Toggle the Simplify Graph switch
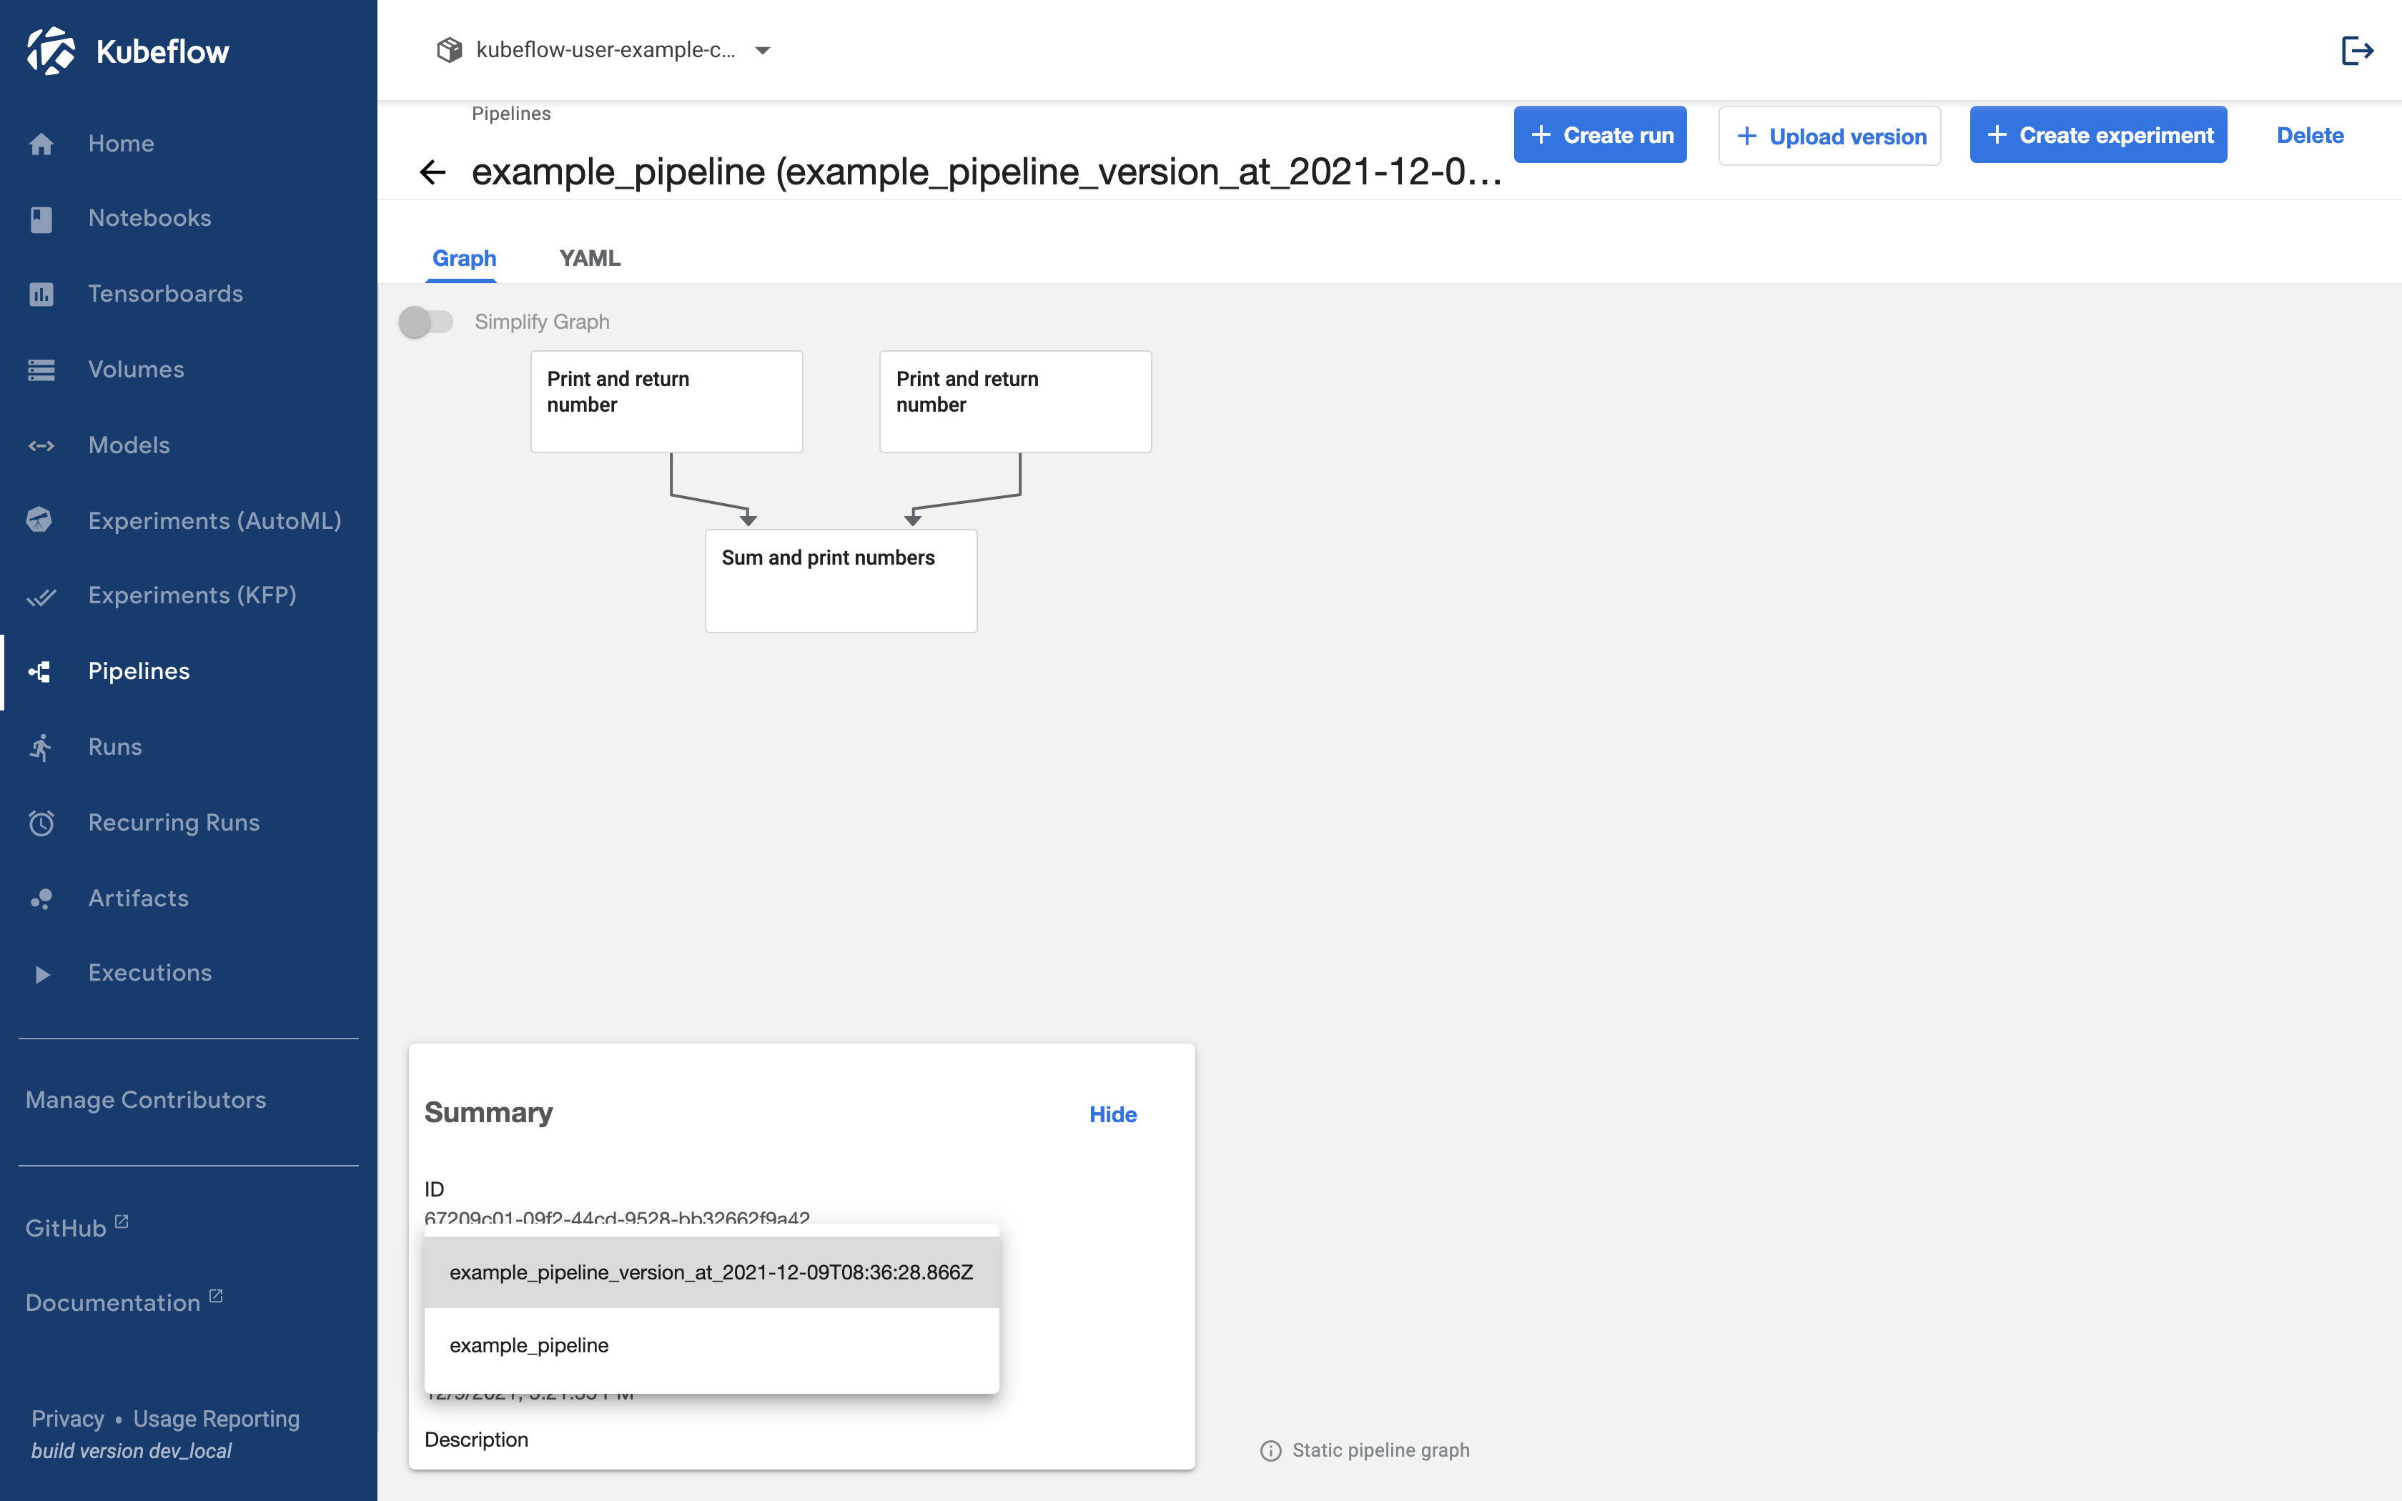 point(427,322)
